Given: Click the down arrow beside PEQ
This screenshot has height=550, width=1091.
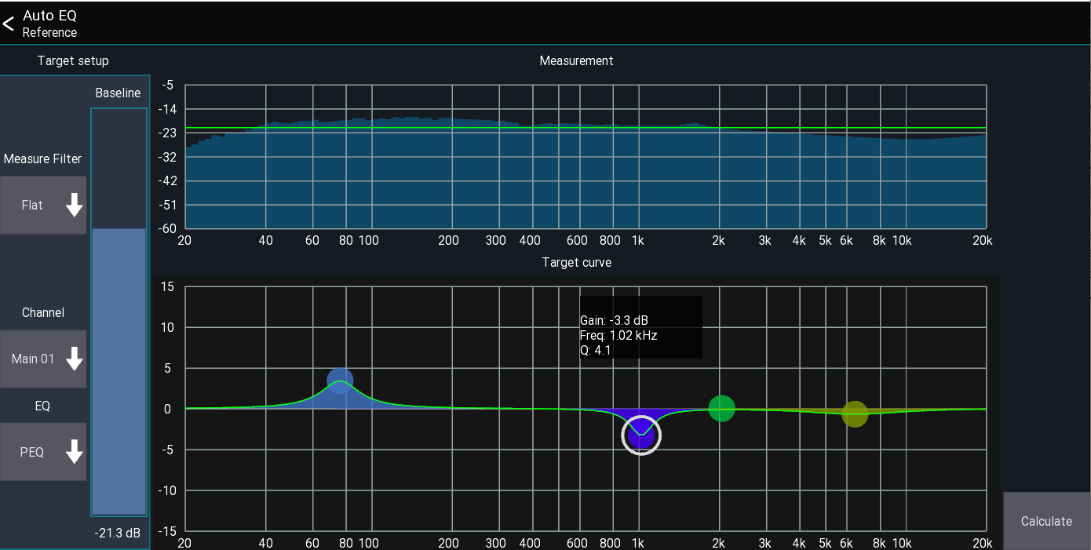Looking at the screenshot, I should tap(75, 452).
